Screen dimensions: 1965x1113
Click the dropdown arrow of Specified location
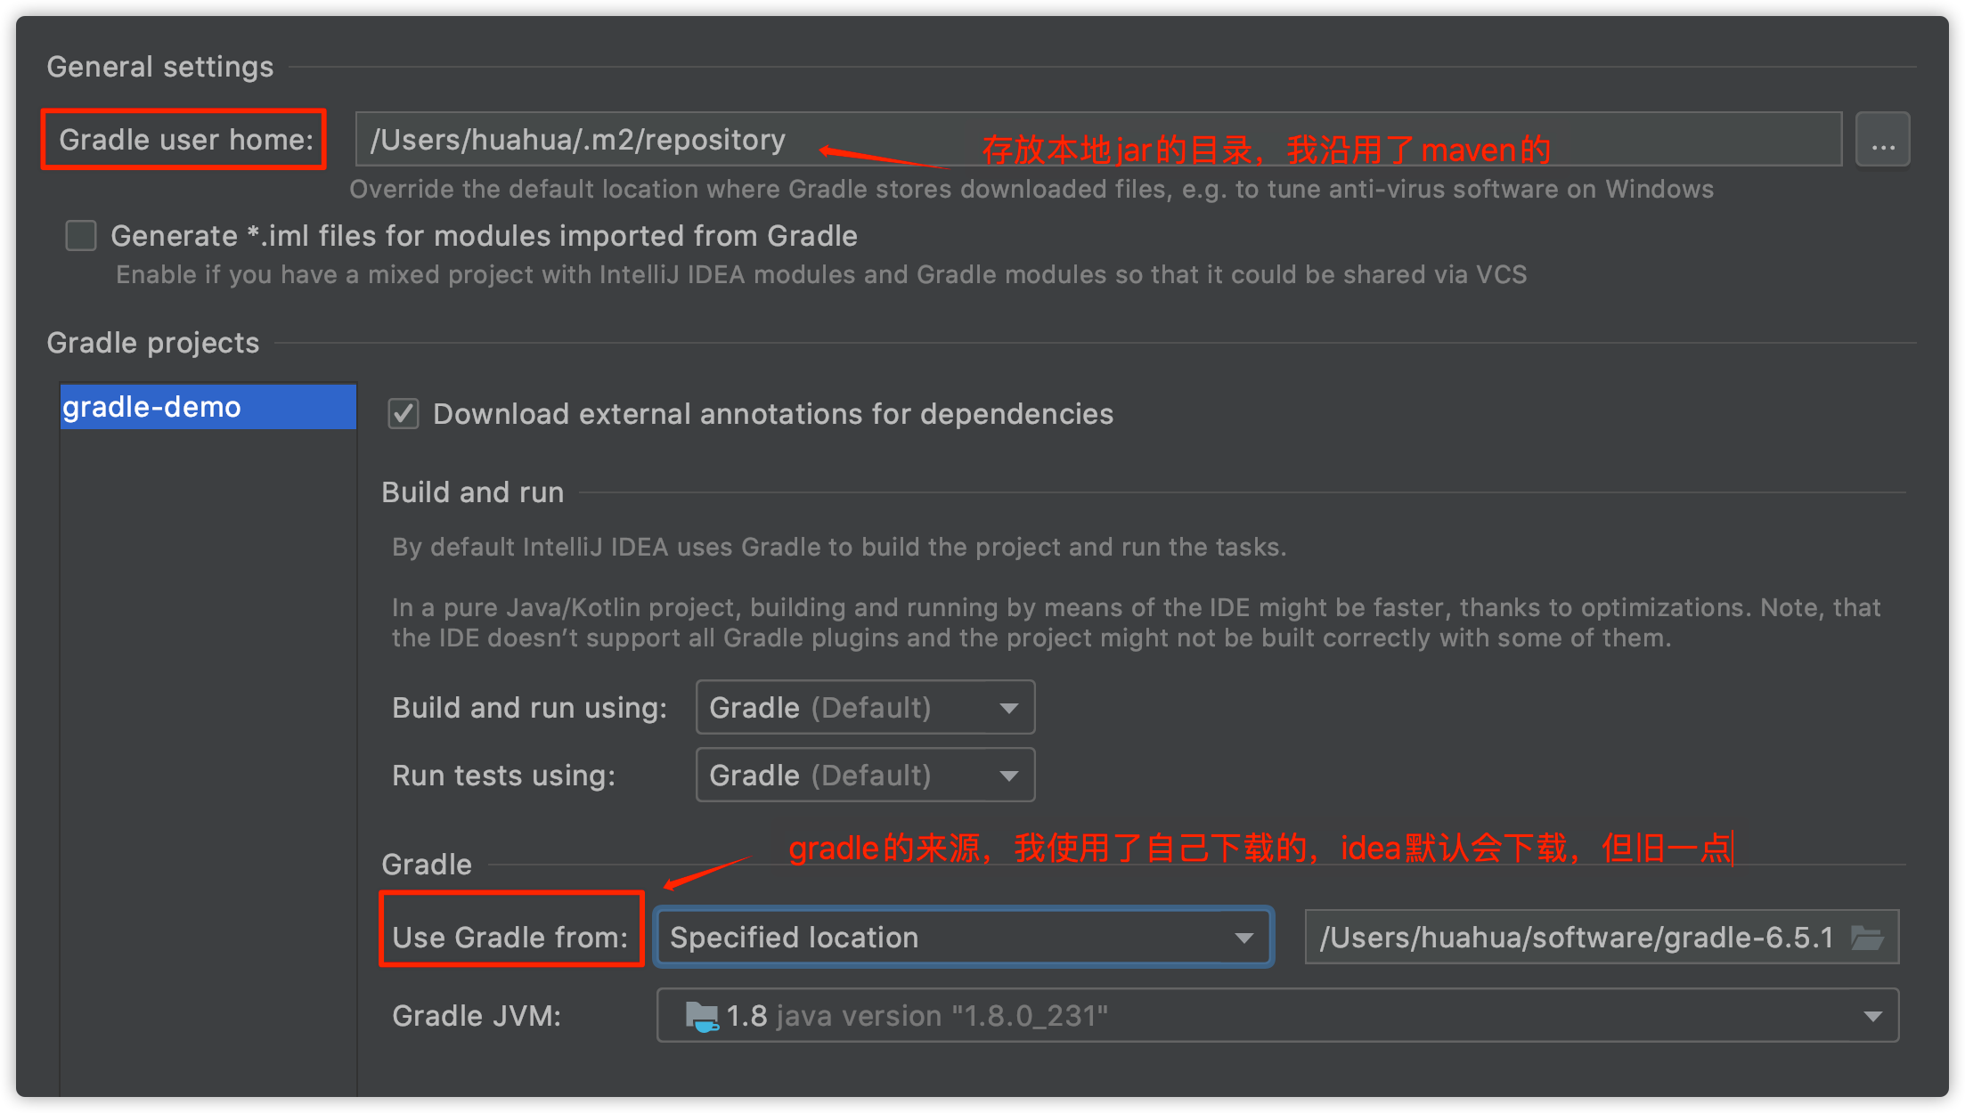(1243, 938)
